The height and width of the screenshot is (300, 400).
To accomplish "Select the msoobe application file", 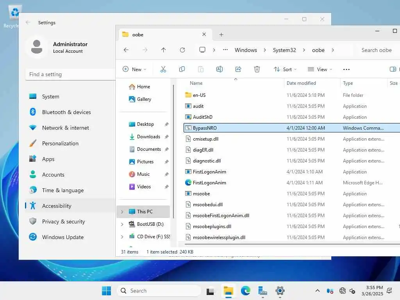I will 201,194.
